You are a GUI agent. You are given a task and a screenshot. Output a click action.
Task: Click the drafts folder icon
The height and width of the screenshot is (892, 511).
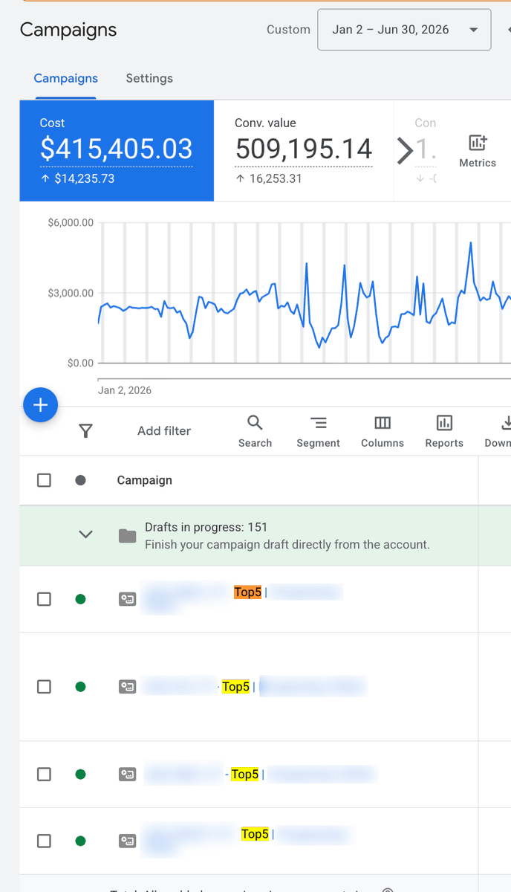128,535
